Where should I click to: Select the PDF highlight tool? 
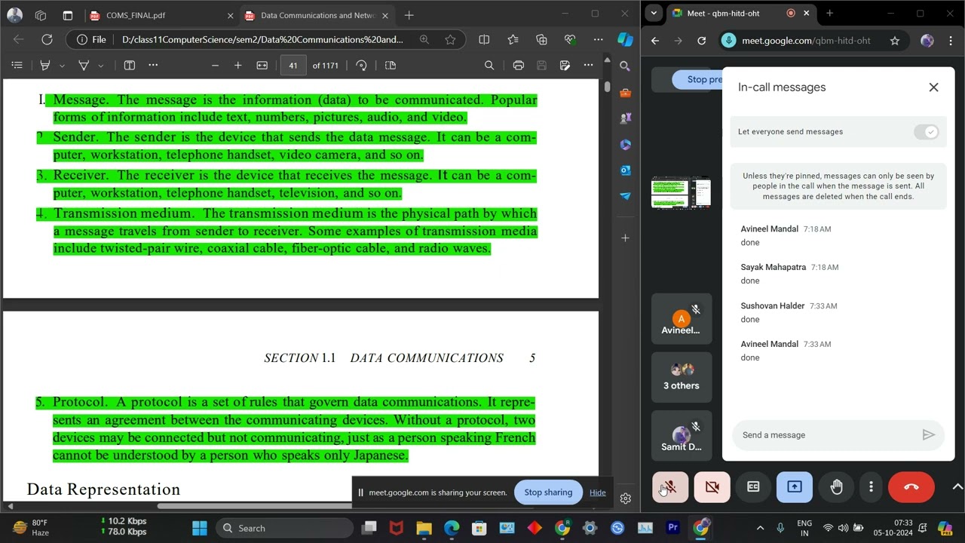(x=45, y=66)
